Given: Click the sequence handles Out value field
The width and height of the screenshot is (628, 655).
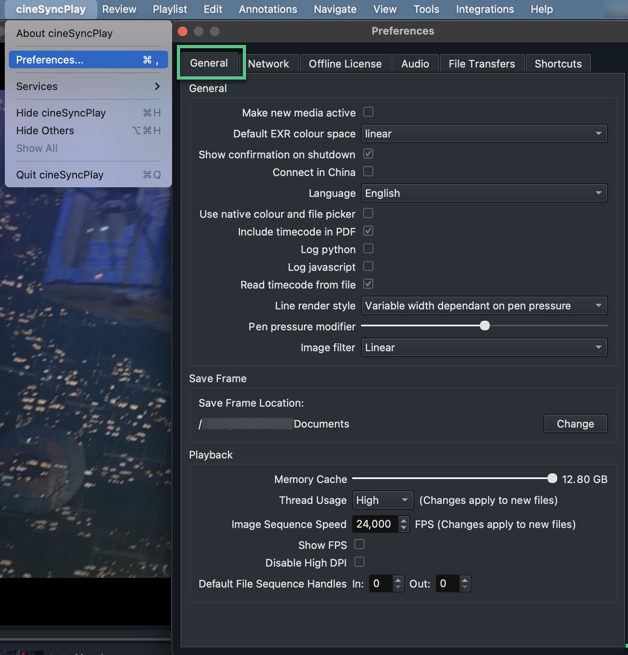Looking at the screenshot, I should [x=447, y=583].
